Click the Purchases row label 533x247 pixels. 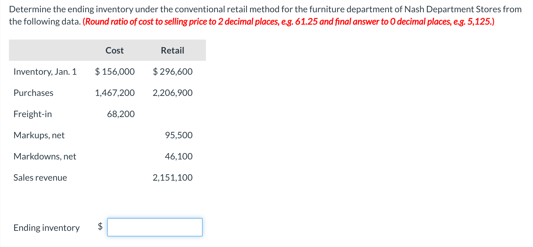[33, 93]
